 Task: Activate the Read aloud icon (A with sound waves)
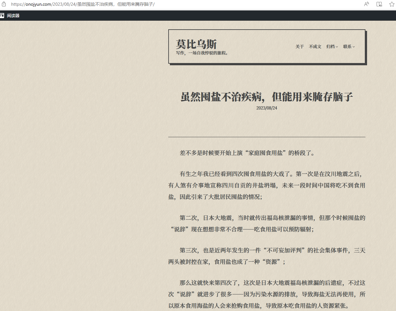(366, 4)
